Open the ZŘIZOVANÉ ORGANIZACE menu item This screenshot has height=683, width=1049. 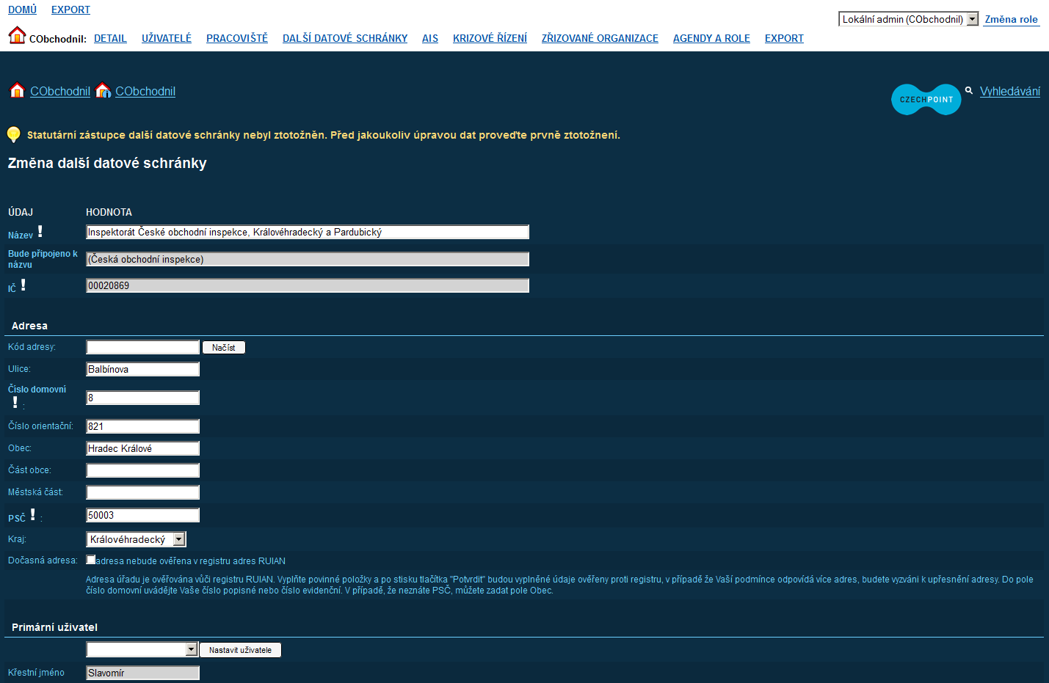point(600,38)
